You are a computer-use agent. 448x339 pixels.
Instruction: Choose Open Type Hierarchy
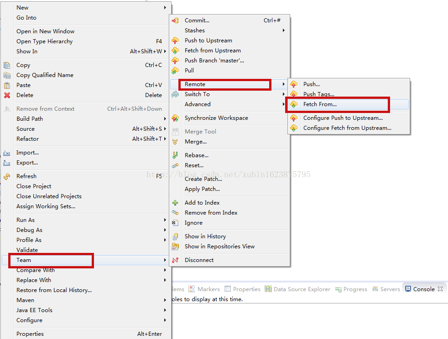point(85,41)
